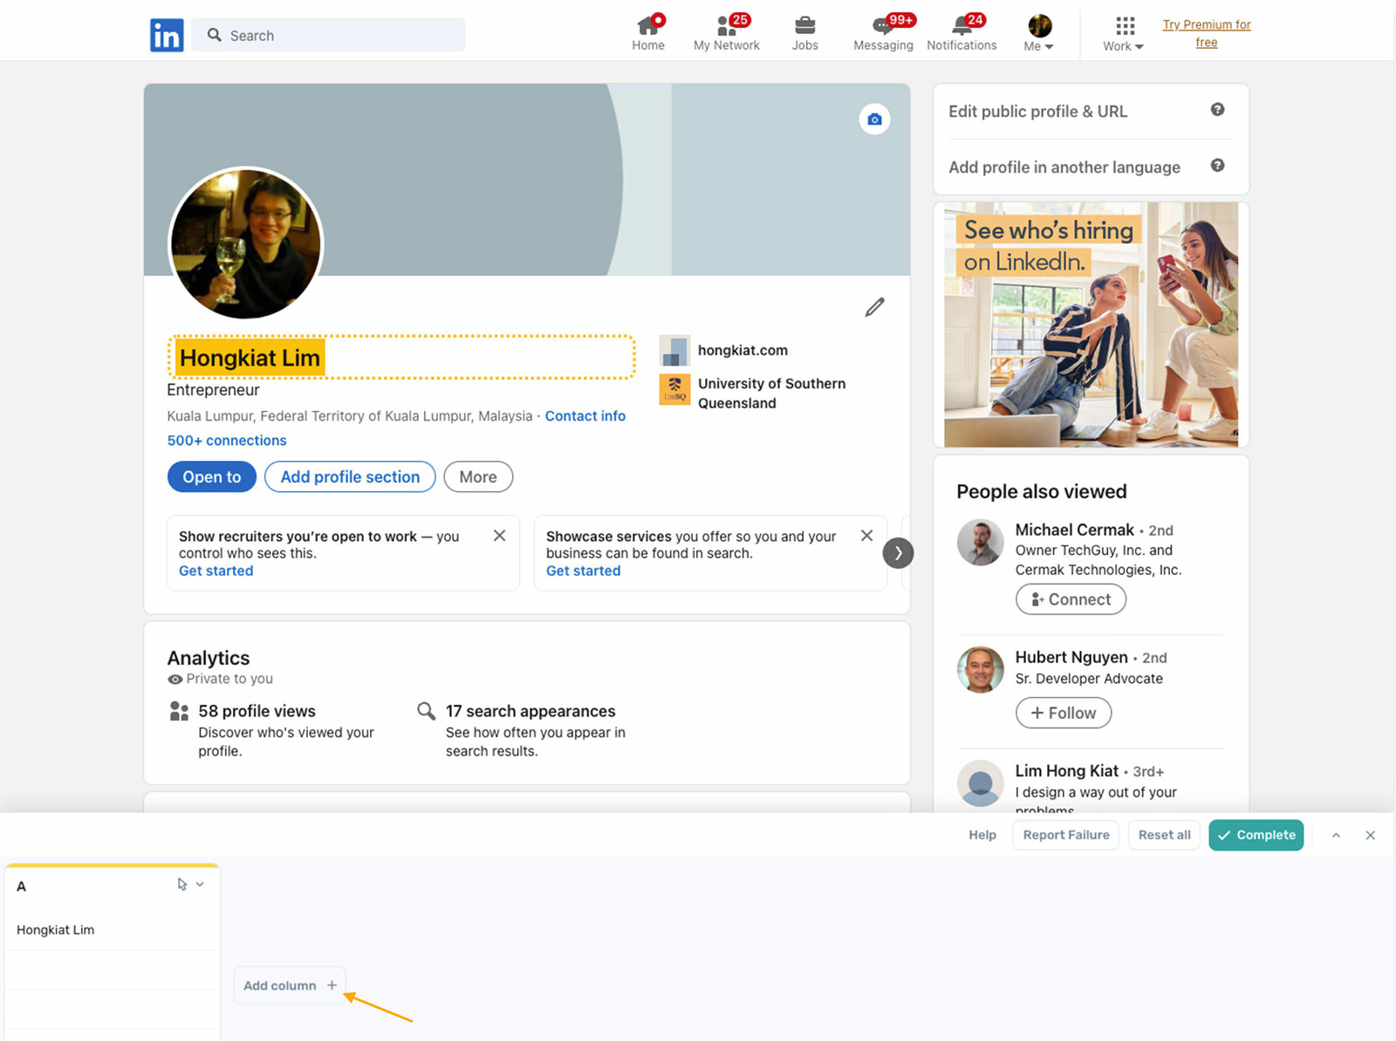Open the Home nav icon
This screenshot has width=1396, height=1041.
tap(648, 33)
